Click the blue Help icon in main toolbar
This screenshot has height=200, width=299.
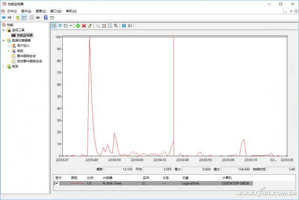(45, 17)
